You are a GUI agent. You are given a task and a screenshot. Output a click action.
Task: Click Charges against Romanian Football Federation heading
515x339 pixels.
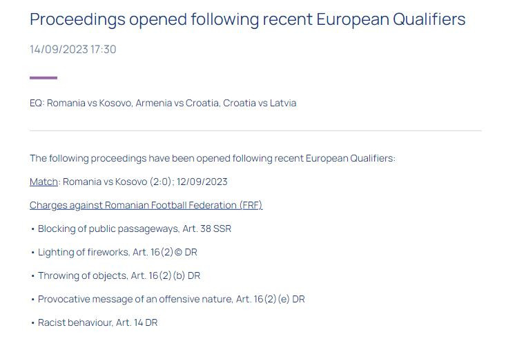coord(146,205)
